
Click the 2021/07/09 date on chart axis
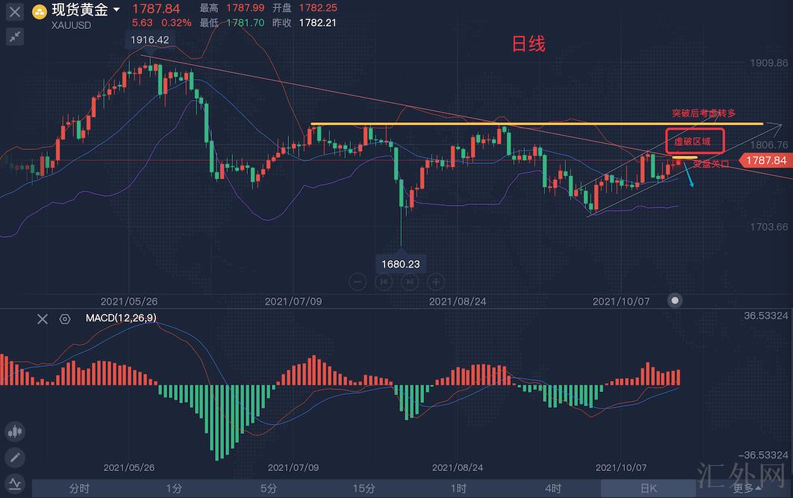(x=293, y=301)
